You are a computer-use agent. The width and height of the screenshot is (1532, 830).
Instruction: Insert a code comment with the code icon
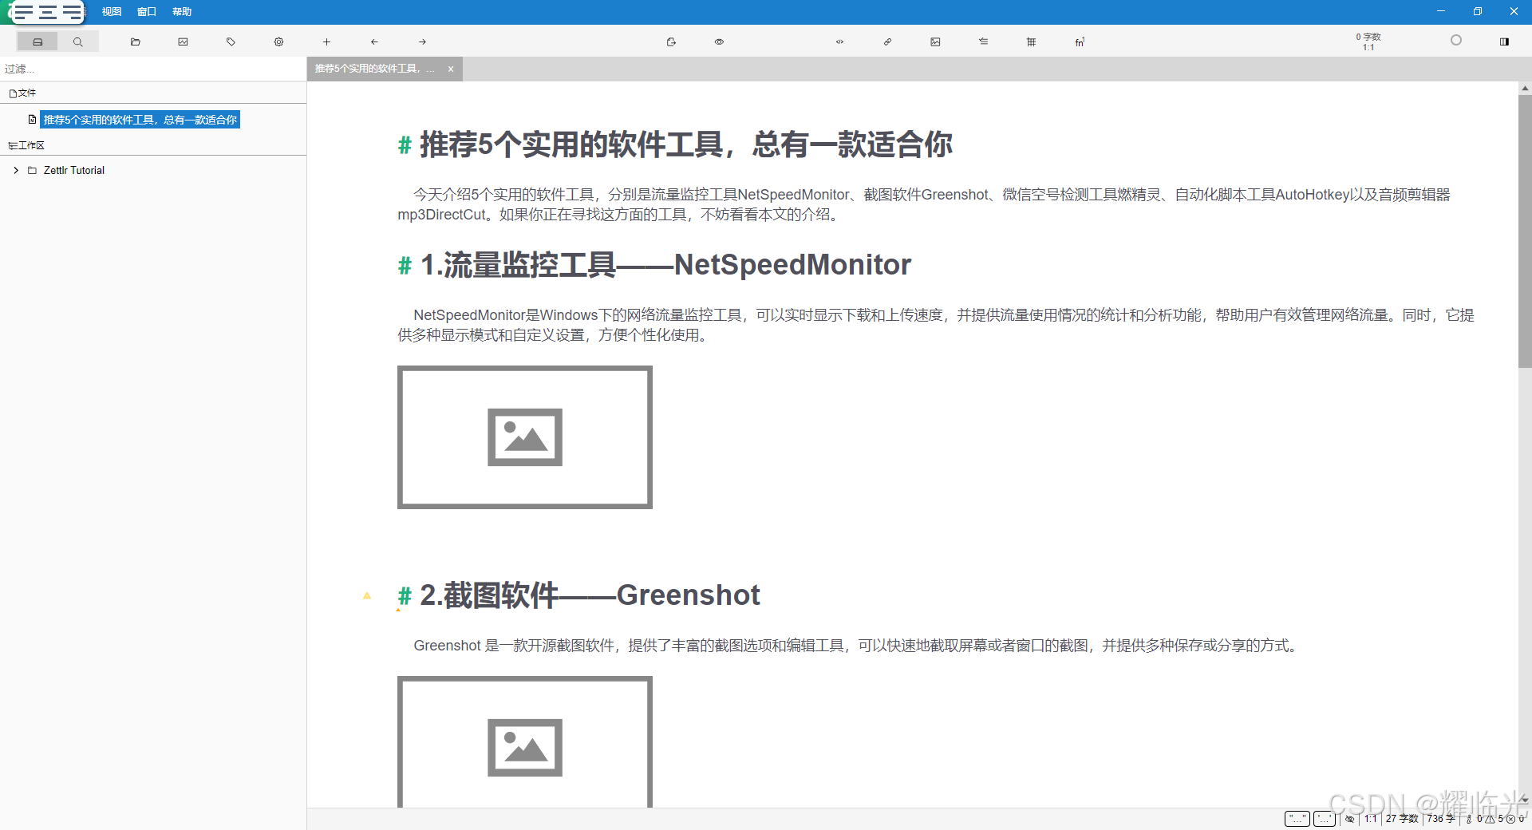point(839,41)
